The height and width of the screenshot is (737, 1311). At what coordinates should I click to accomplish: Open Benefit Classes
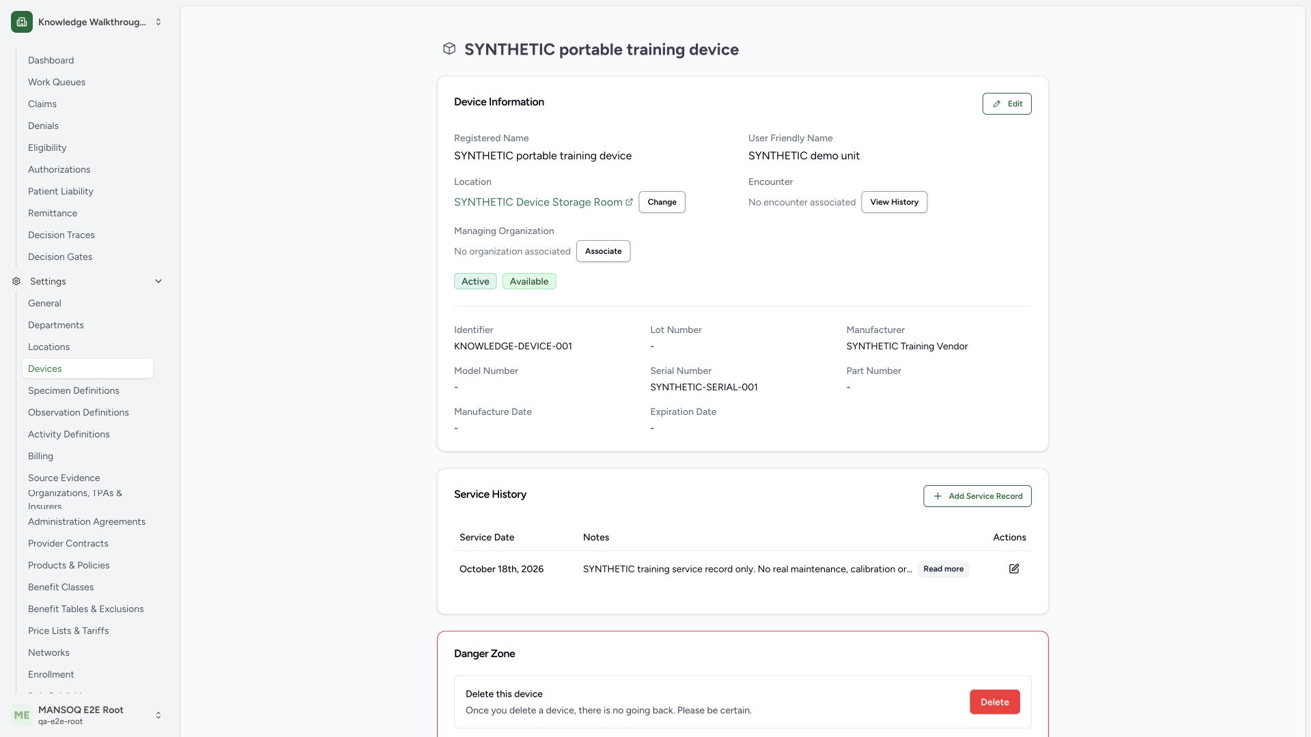click(61, 587)
